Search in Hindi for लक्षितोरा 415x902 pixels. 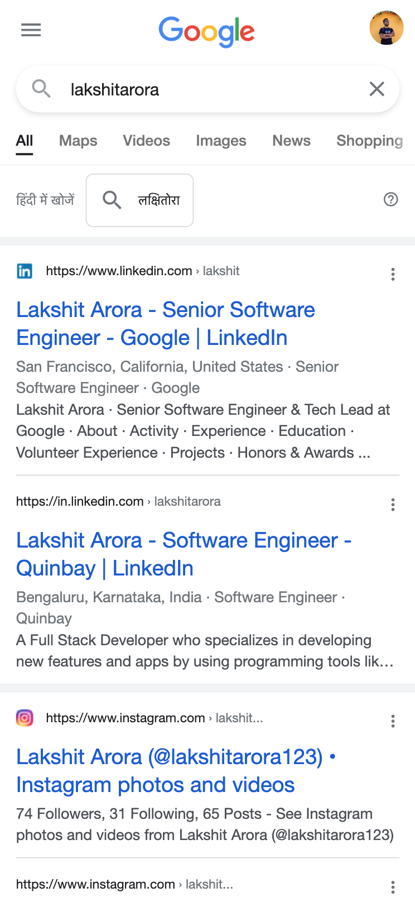coord(139,200)
